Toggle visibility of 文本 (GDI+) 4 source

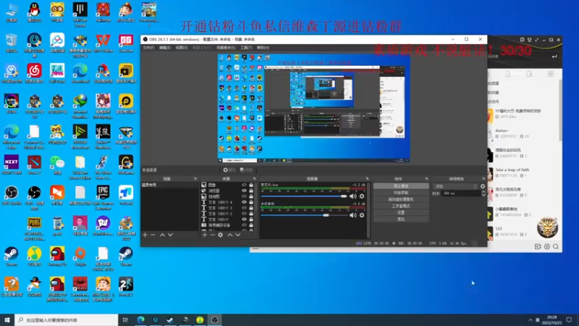pyautogui.click(x=244, y=202)
